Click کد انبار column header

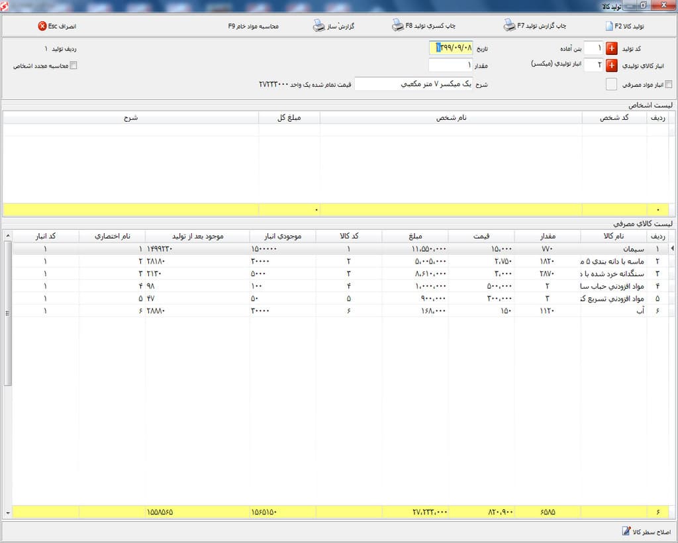point(46,236)
